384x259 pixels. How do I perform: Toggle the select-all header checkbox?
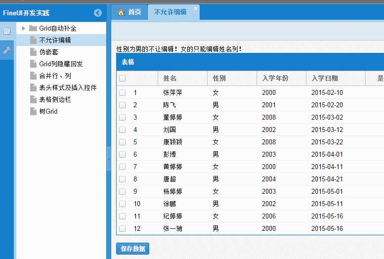pos(122,79)
